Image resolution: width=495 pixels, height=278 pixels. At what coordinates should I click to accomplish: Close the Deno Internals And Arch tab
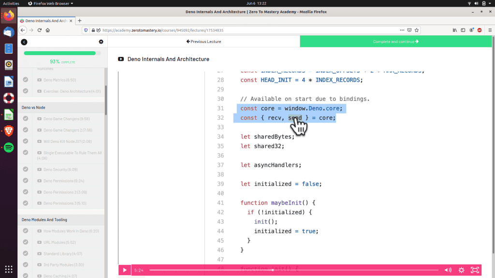click(x=71, y=21)
